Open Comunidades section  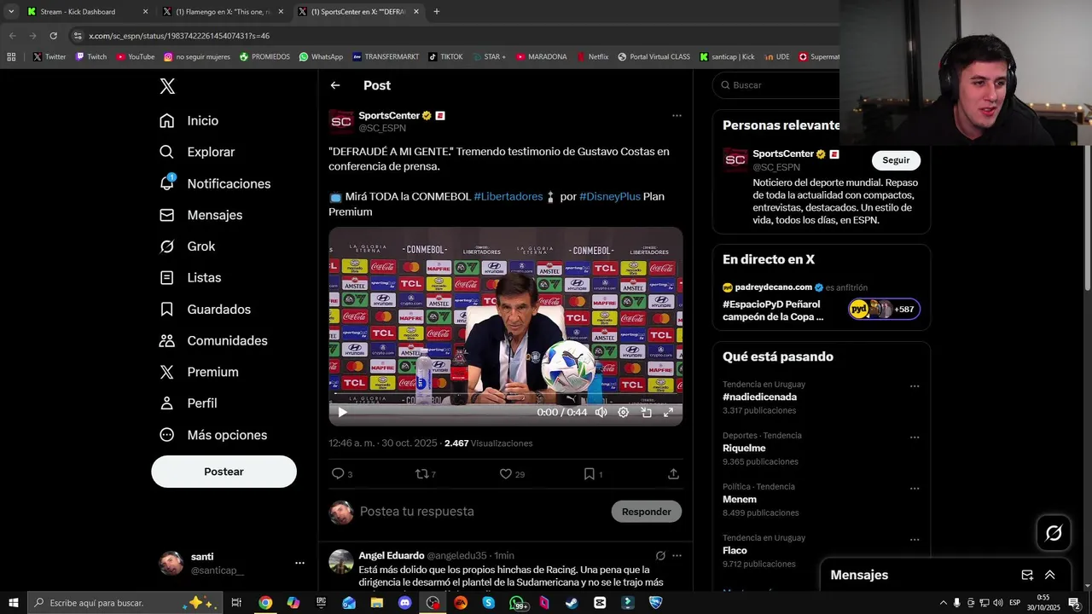213,340
